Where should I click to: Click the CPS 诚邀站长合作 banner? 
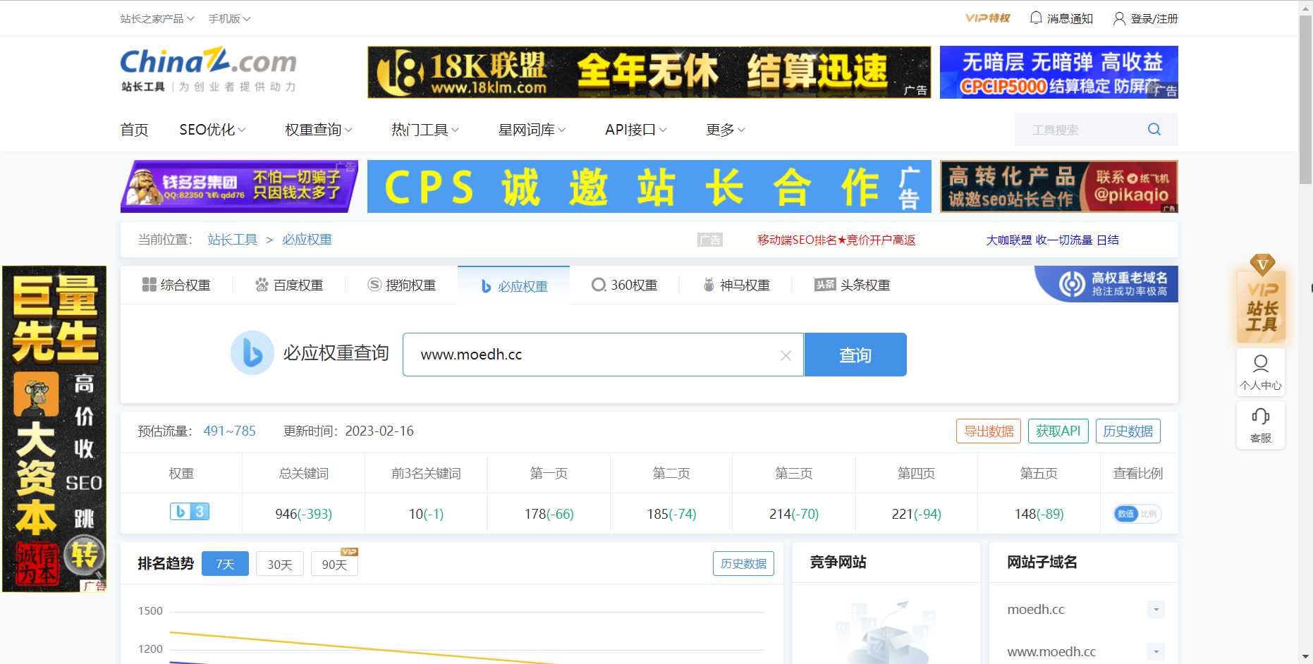649,186
